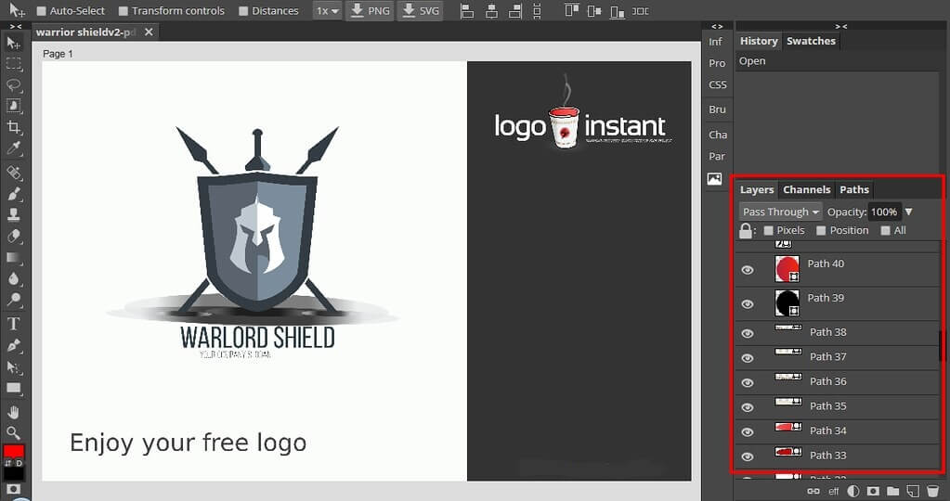Toggle Quick Mask mode icon
Screen dimensions: 950x501
(13, 489)
